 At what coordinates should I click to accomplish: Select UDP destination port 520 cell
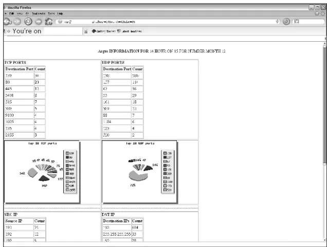click(117, 135)
